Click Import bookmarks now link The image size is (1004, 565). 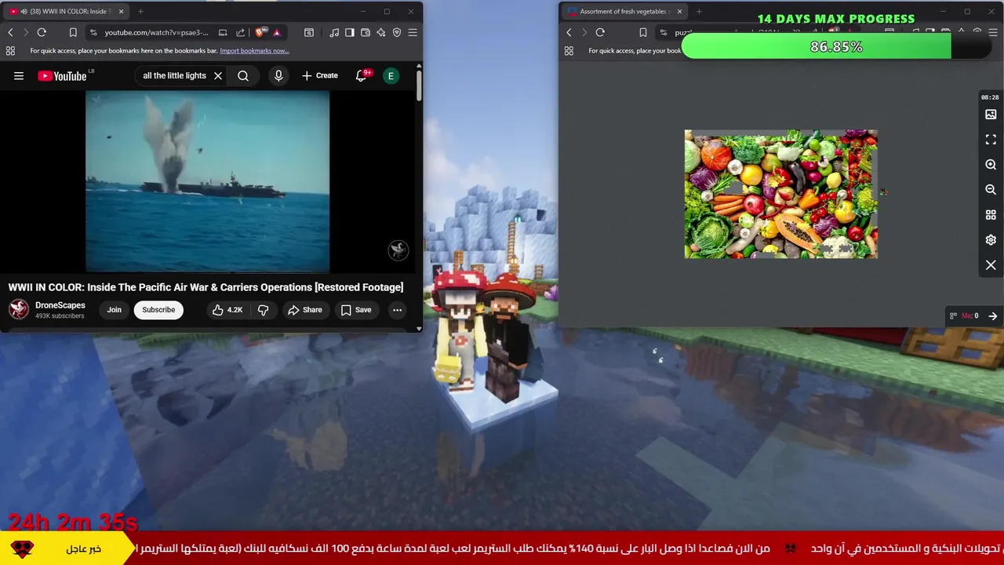pos(254,51)
